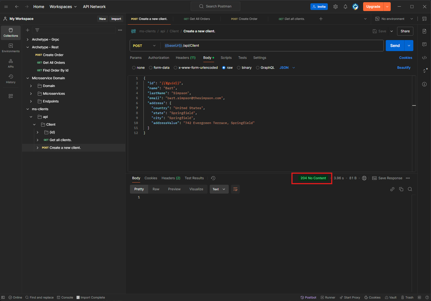The image size is (431, 301).
Task: Open the environment quick look icon
Action: tap(424, 19)
